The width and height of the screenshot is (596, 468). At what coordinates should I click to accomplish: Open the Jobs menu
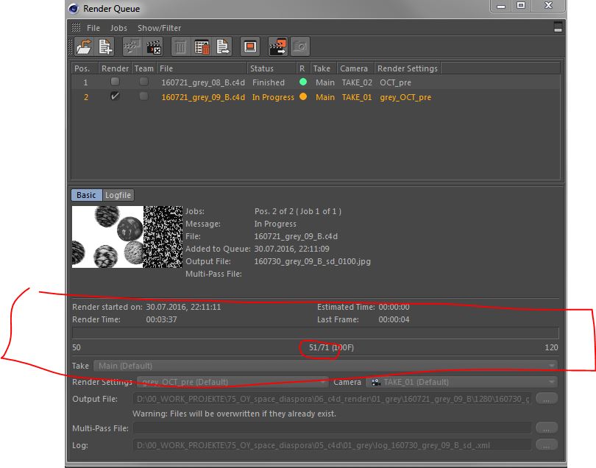(x=118, y=28)
